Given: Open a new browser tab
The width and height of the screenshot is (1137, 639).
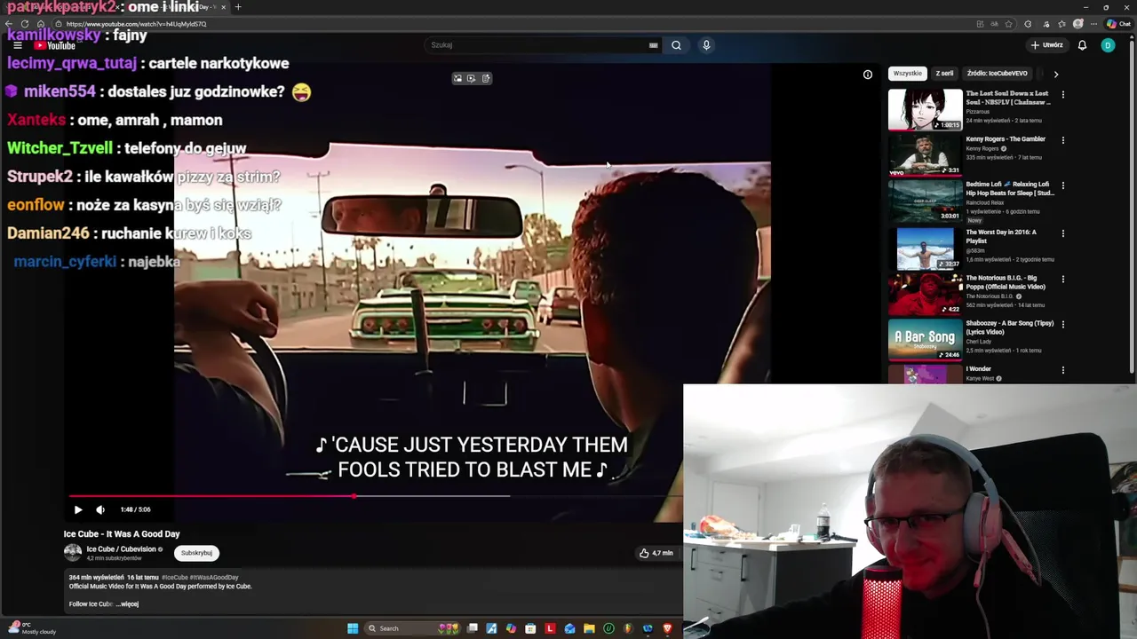Looking at the screenshot, I should click(238, 7).
